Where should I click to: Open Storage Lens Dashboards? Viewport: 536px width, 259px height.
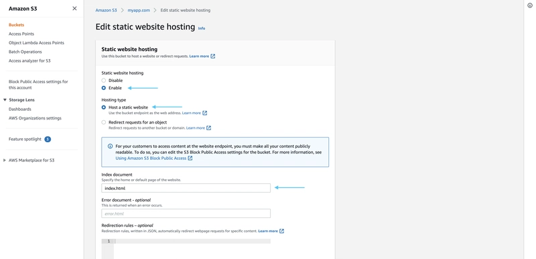tap(20, 109)
